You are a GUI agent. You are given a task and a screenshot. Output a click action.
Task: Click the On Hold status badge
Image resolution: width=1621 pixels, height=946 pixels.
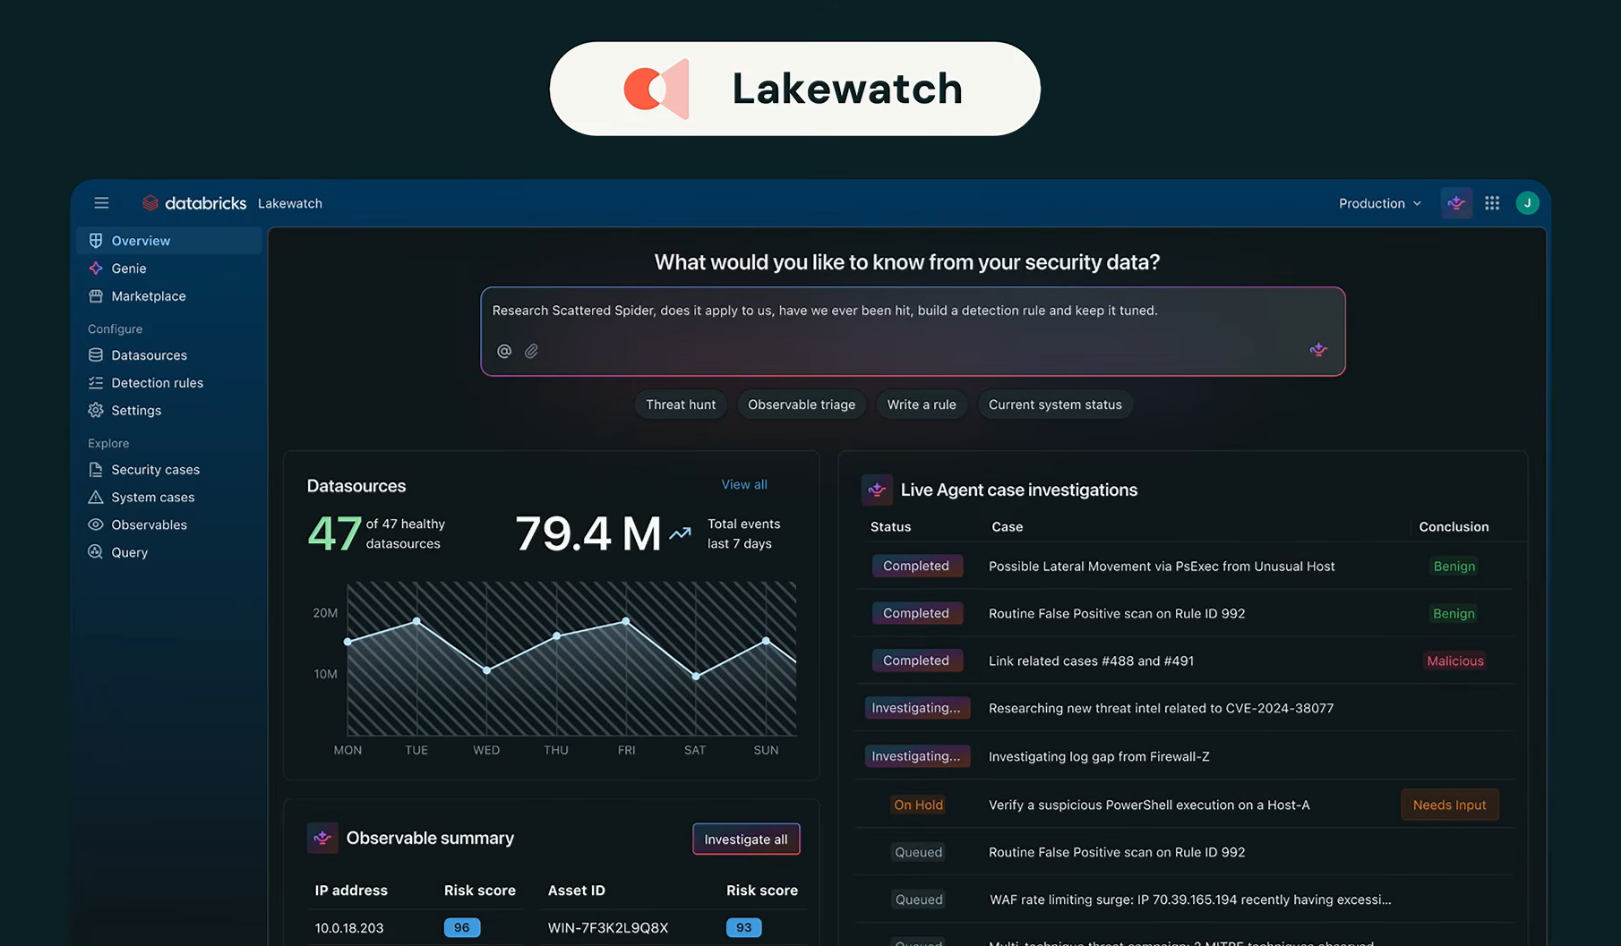click(918, 805)
